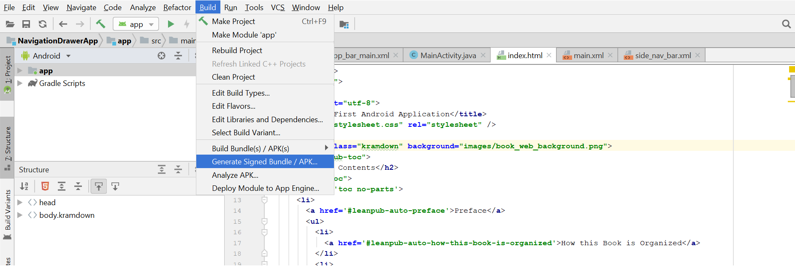This screenshot has height=273, width=795.
Task: Click Expand All in the Structure toolbar row
Action: [x=62, y=186]
